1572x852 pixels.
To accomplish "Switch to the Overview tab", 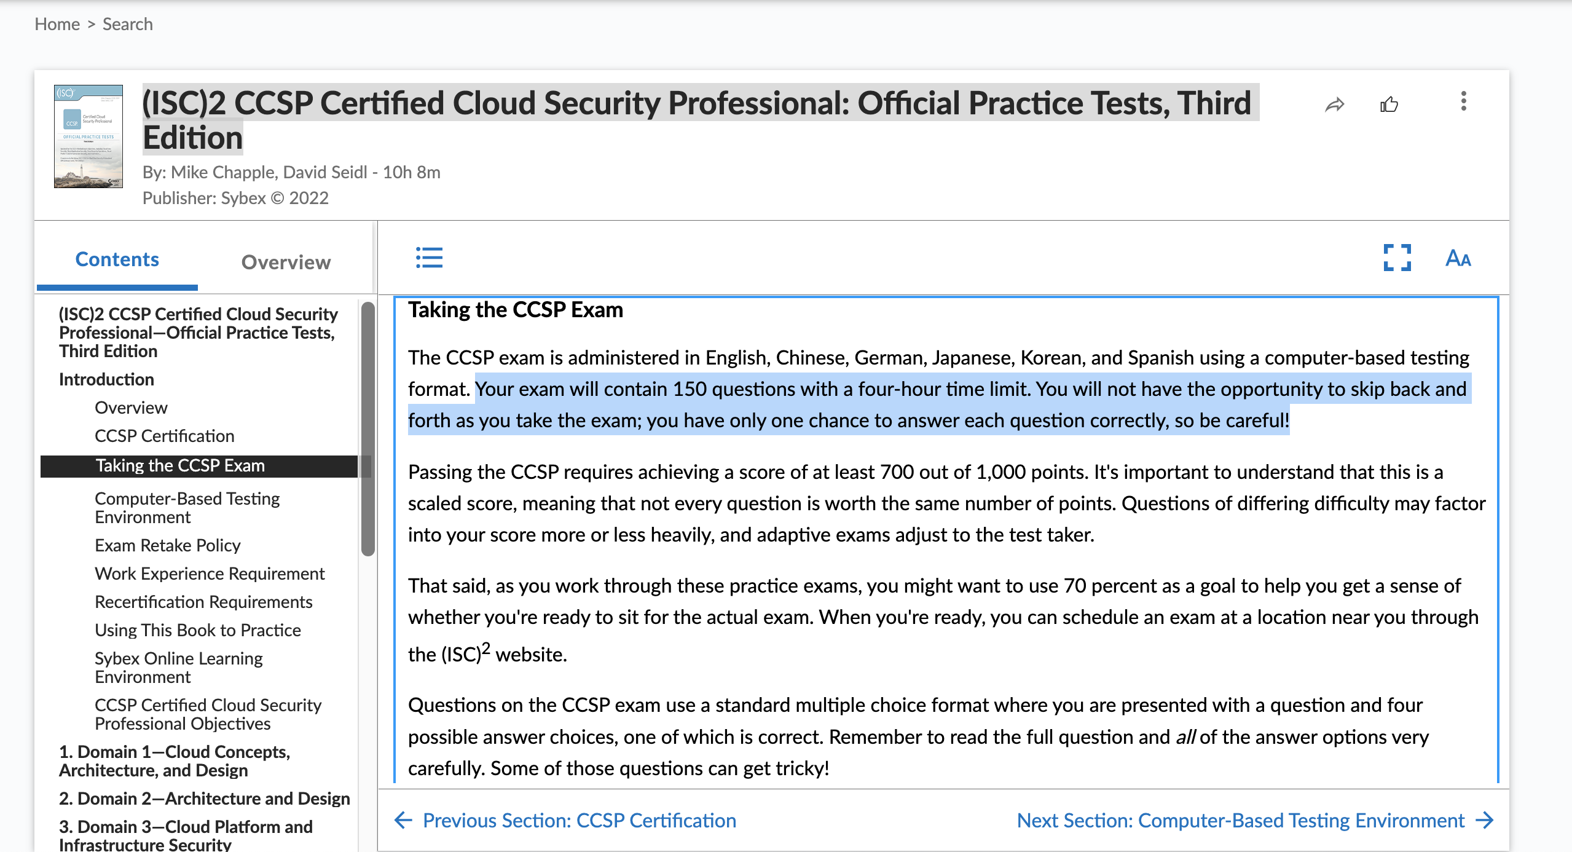I will point(286,262).
